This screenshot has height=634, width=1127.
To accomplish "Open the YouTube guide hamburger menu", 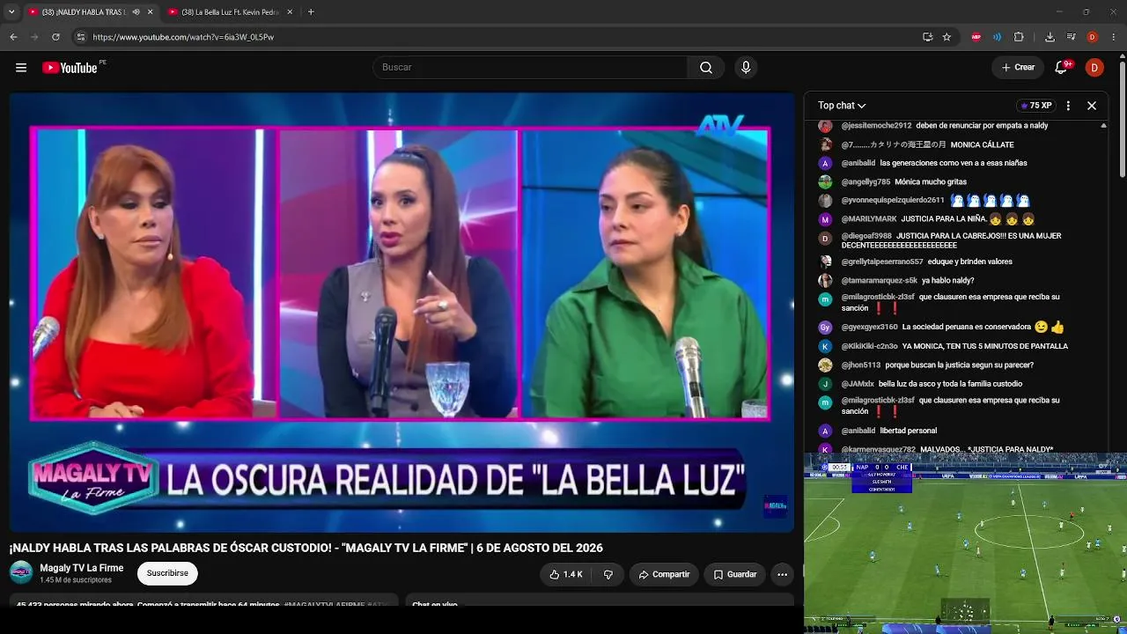I will coord(21,68).
